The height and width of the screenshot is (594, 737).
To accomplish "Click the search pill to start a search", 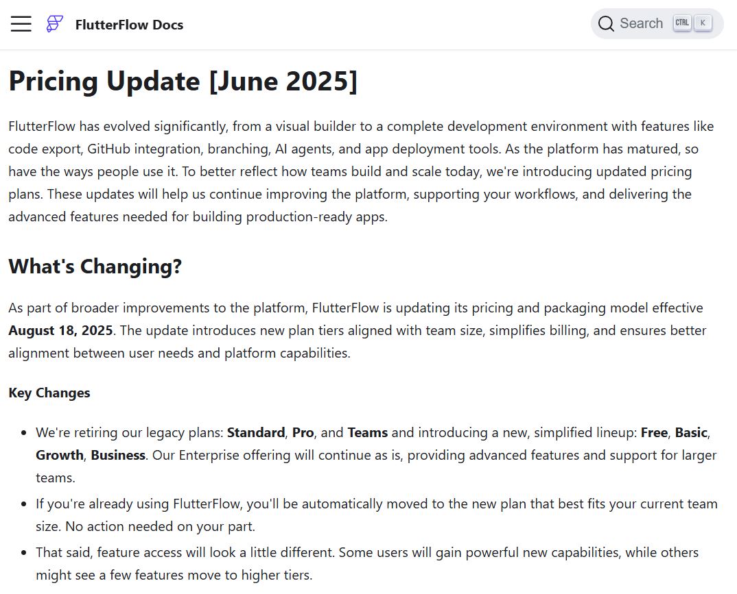I will point(656,23).
